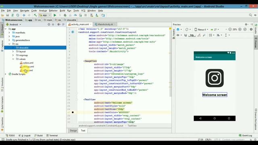258x145 pixels.
Task: Open the Align dropdown in Preview toolbar
Action: (219, 35)
